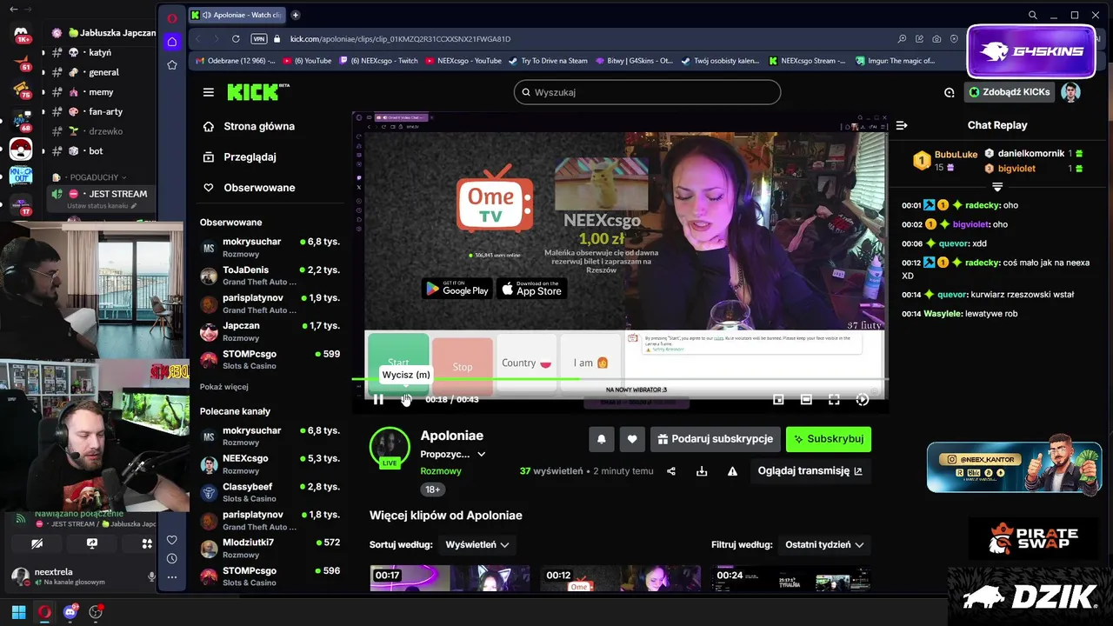The height and width of the screenshot is (626, 1113).
Task: Click Podaruj subskrypcje button
Action: point(716,439)
